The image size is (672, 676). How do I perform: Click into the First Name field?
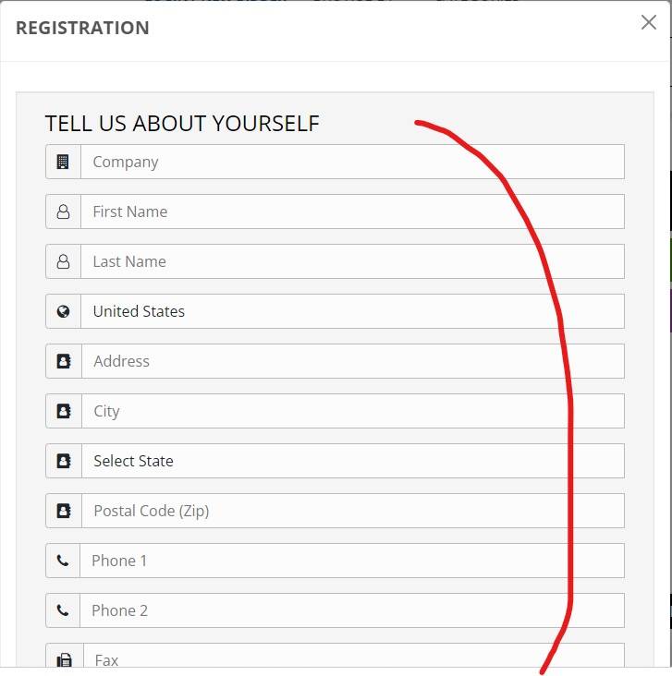tap(352, 211)
